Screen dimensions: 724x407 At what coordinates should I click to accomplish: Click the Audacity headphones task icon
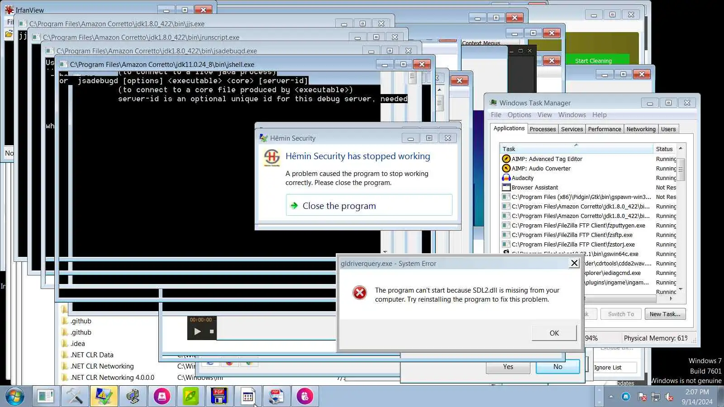pos(506,178)
